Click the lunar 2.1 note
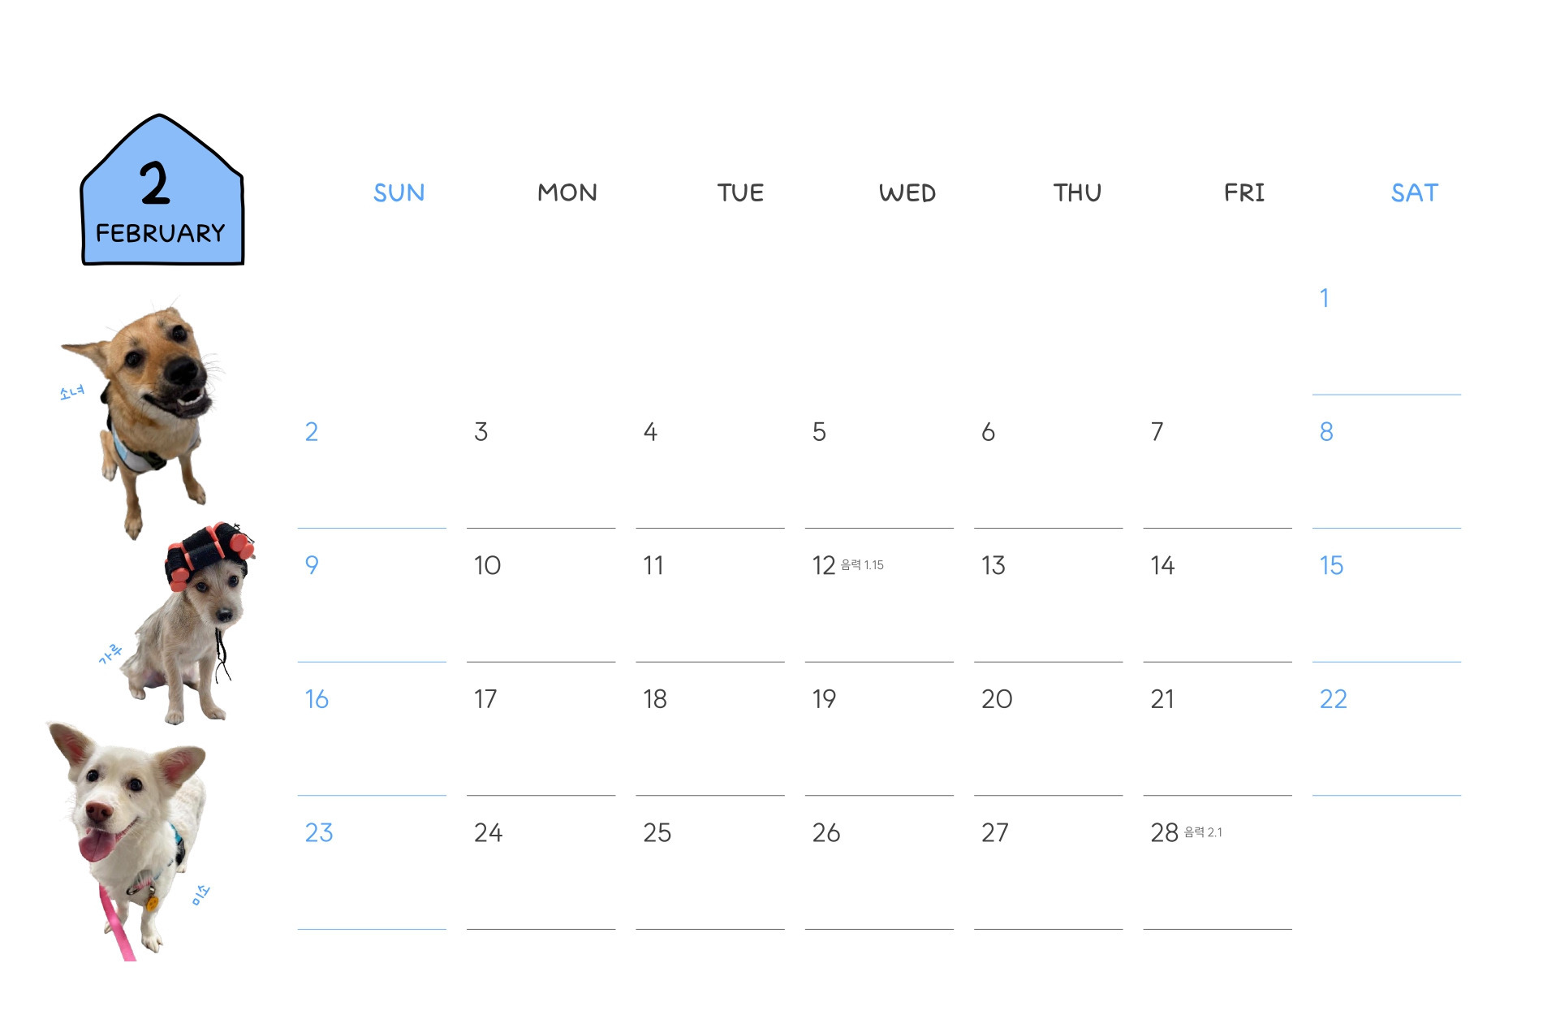This screenshot has width=1556, height=1015. [x=1203, y=832]
